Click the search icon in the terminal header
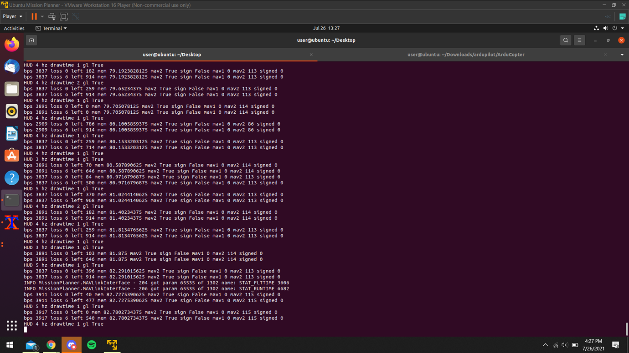Screen dimensions: 629x353 point(565,40)
